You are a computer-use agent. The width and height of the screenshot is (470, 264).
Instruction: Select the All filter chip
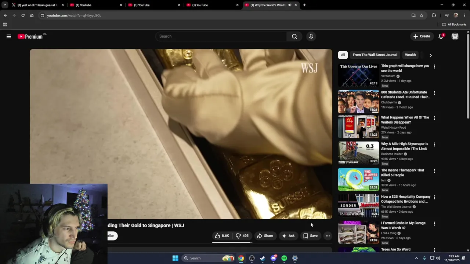tap(343, 55)
